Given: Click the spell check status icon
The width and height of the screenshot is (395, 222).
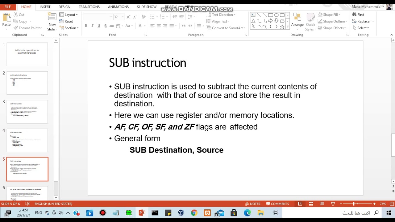Looking at the screenshot, I should [x=27, y=204].
